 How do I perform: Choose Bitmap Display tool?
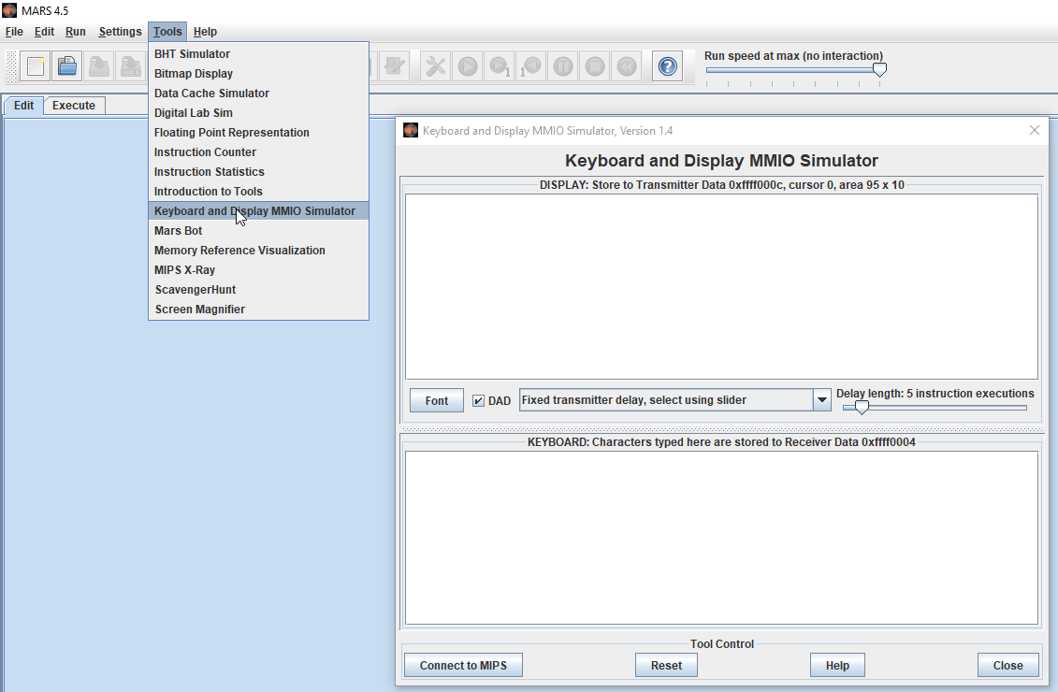point(258,74)
